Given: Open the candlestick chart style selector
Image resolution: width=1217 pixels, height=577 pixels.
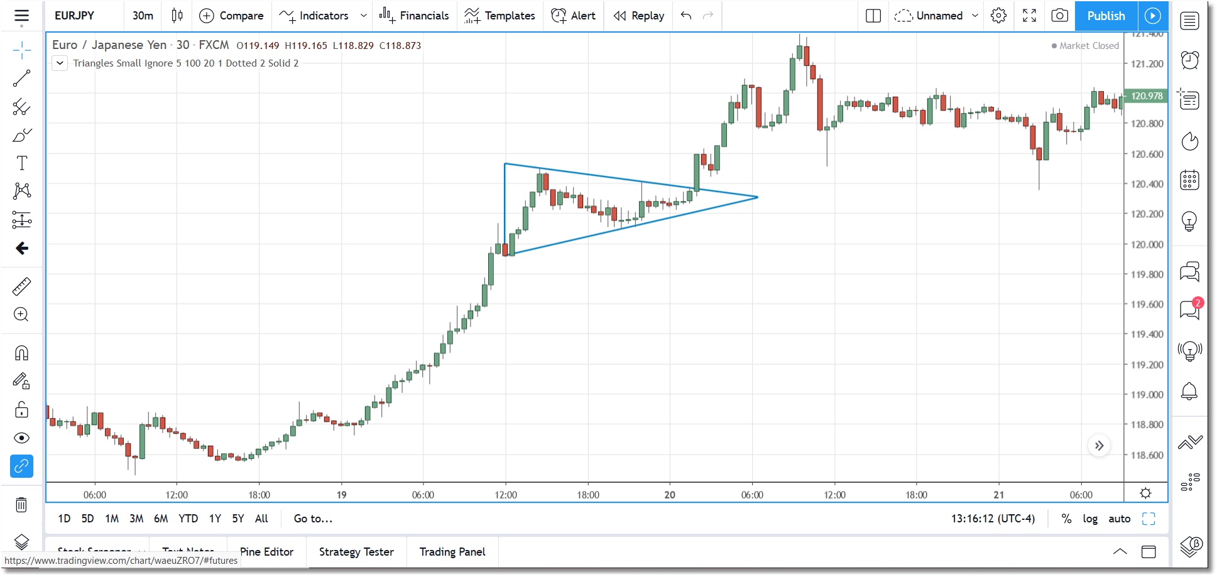Looking at the screenshot, I should pos(177,16).
